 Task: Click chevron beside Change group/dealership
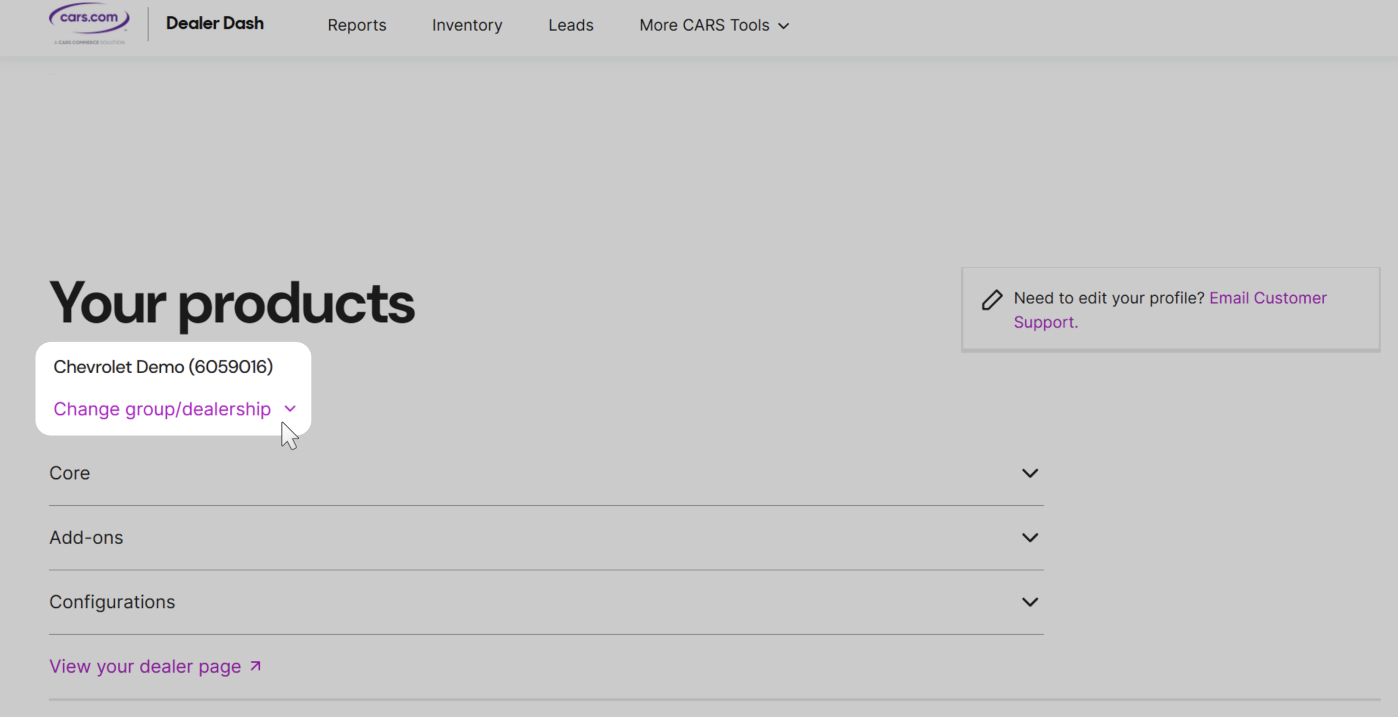[x=290, y=409]
